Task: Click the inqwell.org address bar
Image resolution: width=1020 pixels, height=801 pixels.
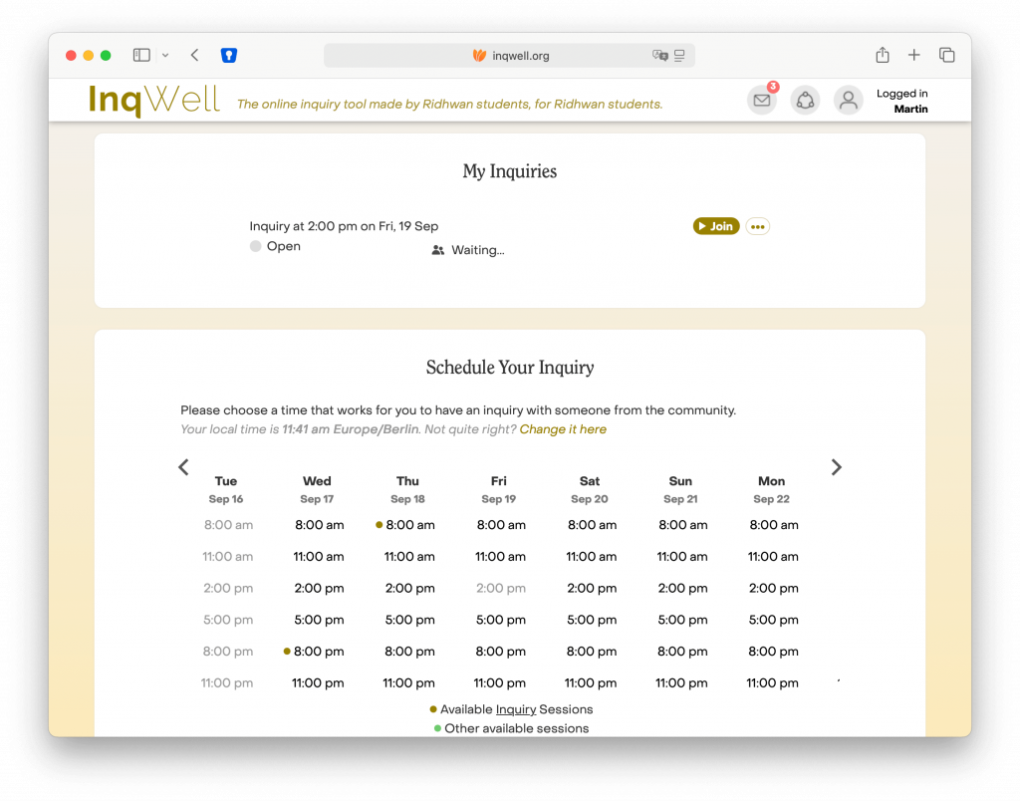Action: 510,56
